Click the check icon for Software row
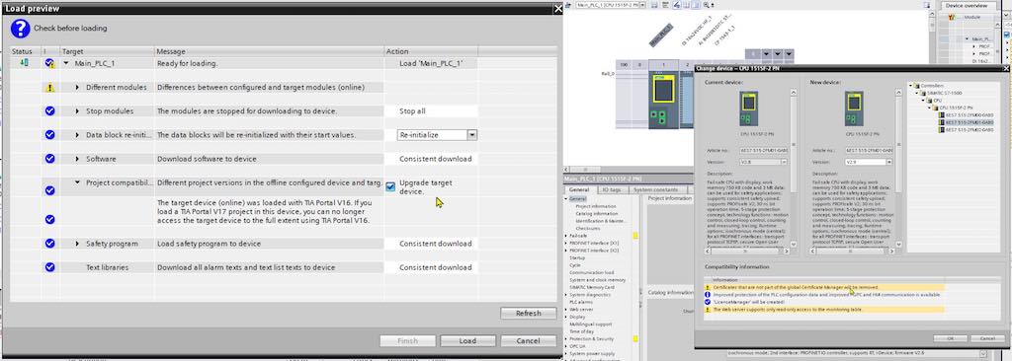The width and height of the screenshot is (1012, 361). tap(49, 159)
